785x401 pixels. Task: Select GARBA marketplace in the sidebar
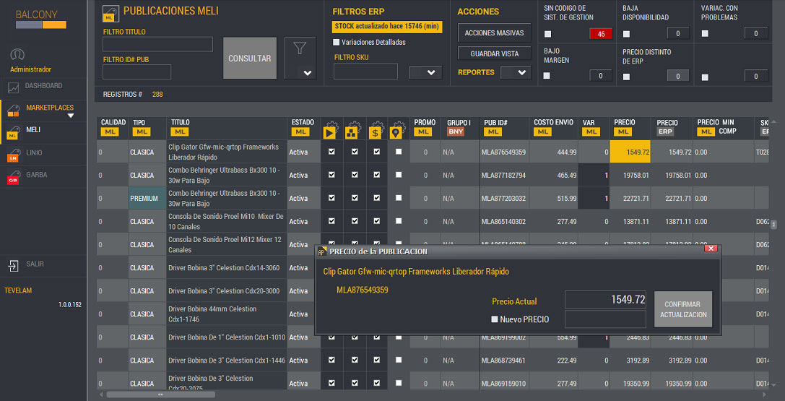point(36,177)
